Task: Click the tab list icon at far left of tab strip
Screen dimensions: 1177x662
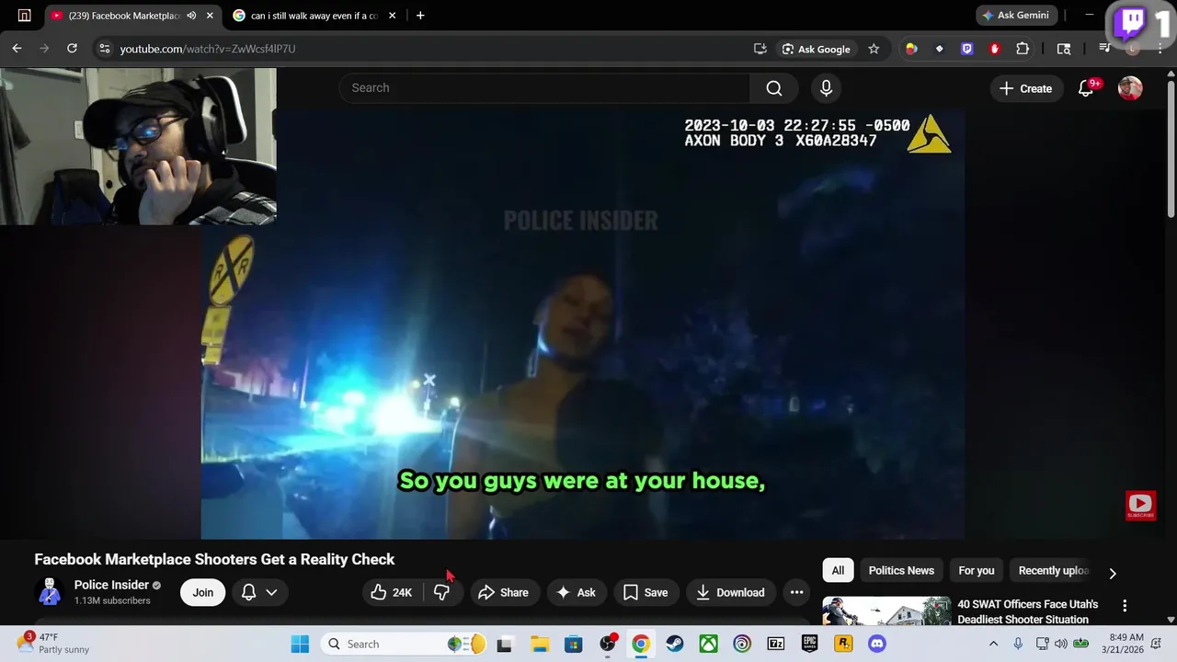Action: click(25, 16)
